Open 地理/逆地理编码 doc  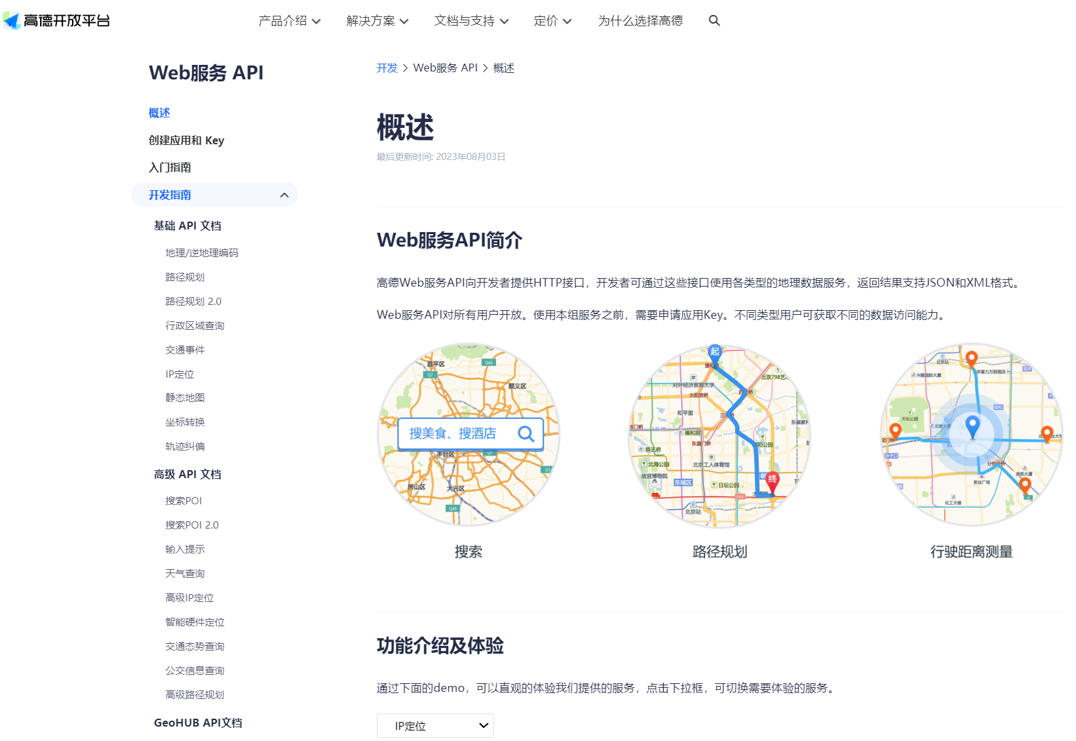coord(202,252)
